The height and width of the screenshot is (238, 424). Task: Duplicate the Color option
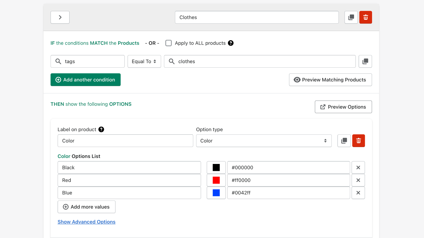344,141
